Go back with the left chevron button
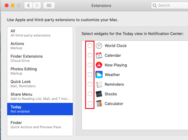The height and width of the screenshot is (140, 188). pyautogui.click(x=29, y=6)
